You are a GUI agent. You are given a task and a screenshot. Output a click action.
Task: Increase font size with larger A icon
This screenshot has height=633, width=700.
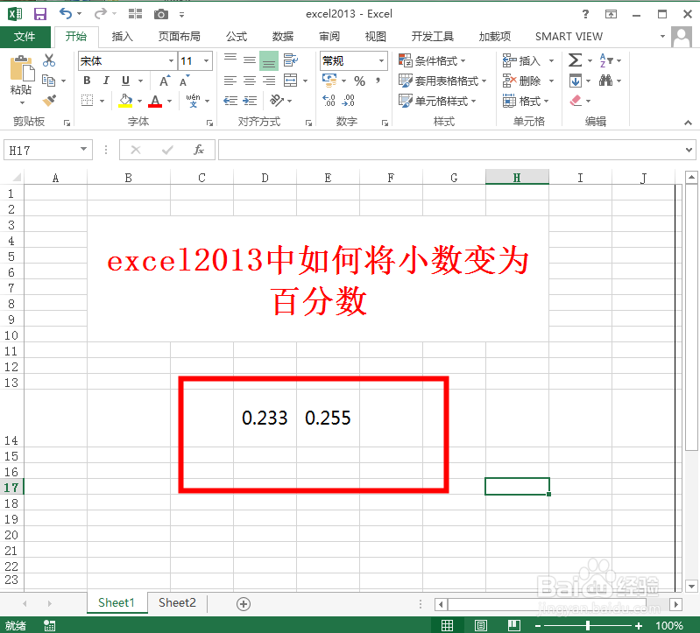click(x=165, y=81)
